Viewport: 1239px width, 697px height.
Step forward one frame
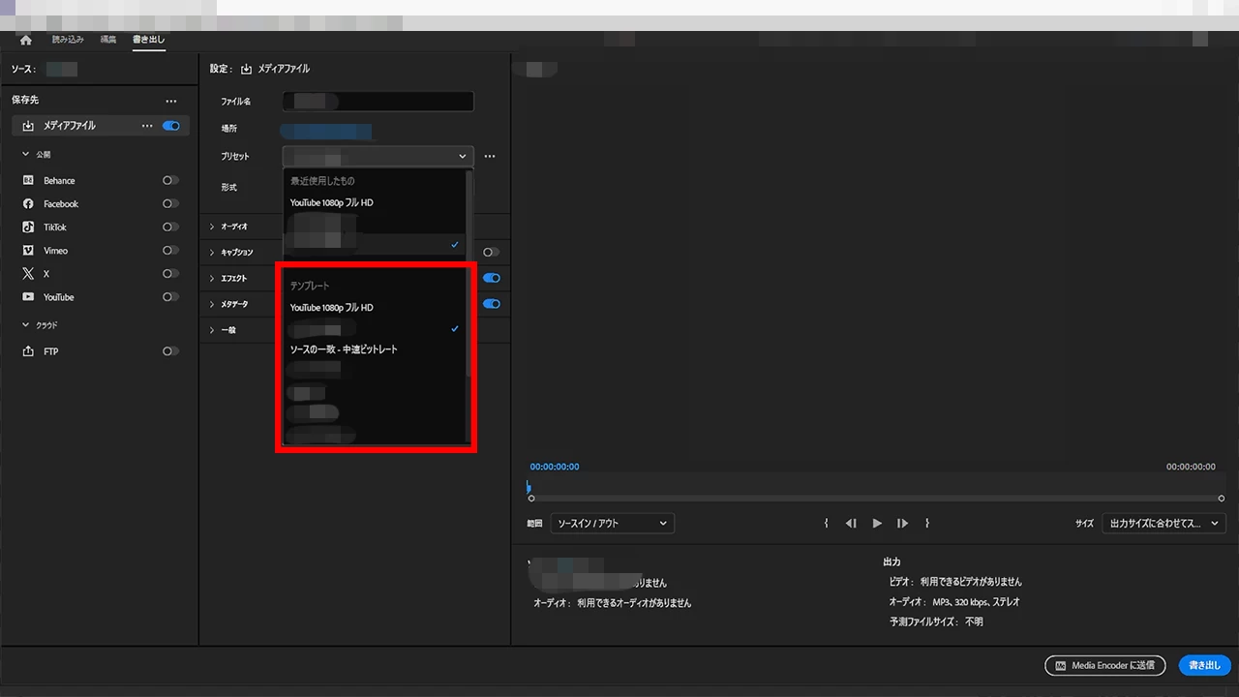click(x=902, y=523)
